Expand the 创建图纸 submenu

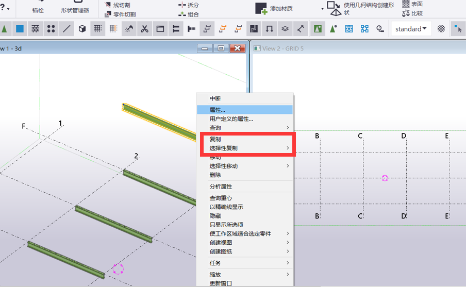tap(244, 251)
